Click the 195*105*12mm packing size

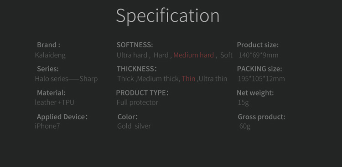coord(261,79)
